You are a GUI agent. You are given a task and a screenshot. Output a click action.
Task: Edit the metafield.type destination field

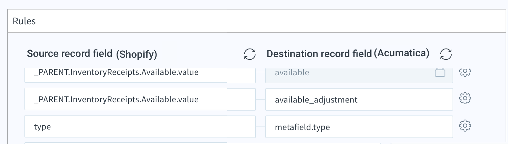[359, 127]
